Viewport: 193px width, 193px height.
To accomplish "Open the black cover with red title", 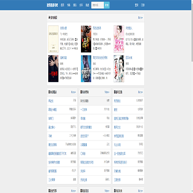I will (x=53, y=69).
